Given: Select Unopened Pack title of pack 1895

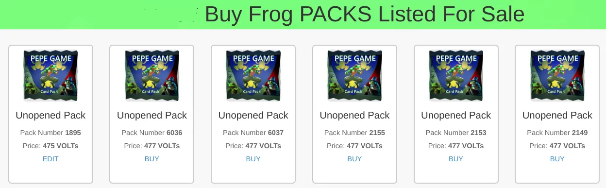Looking at the screenshot, I should 50,116.
